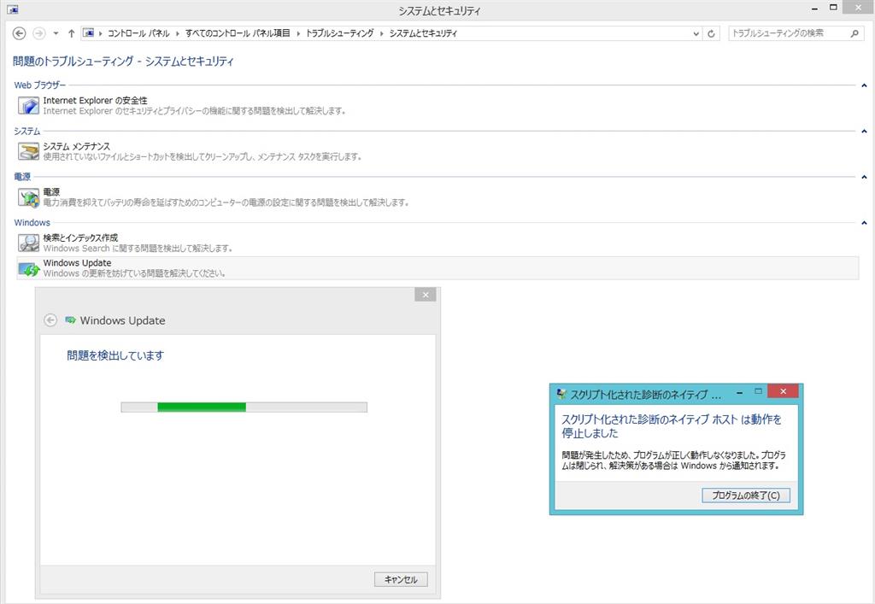Collapse the Windows section
875x604 pixels.
(x=864, y=222)
